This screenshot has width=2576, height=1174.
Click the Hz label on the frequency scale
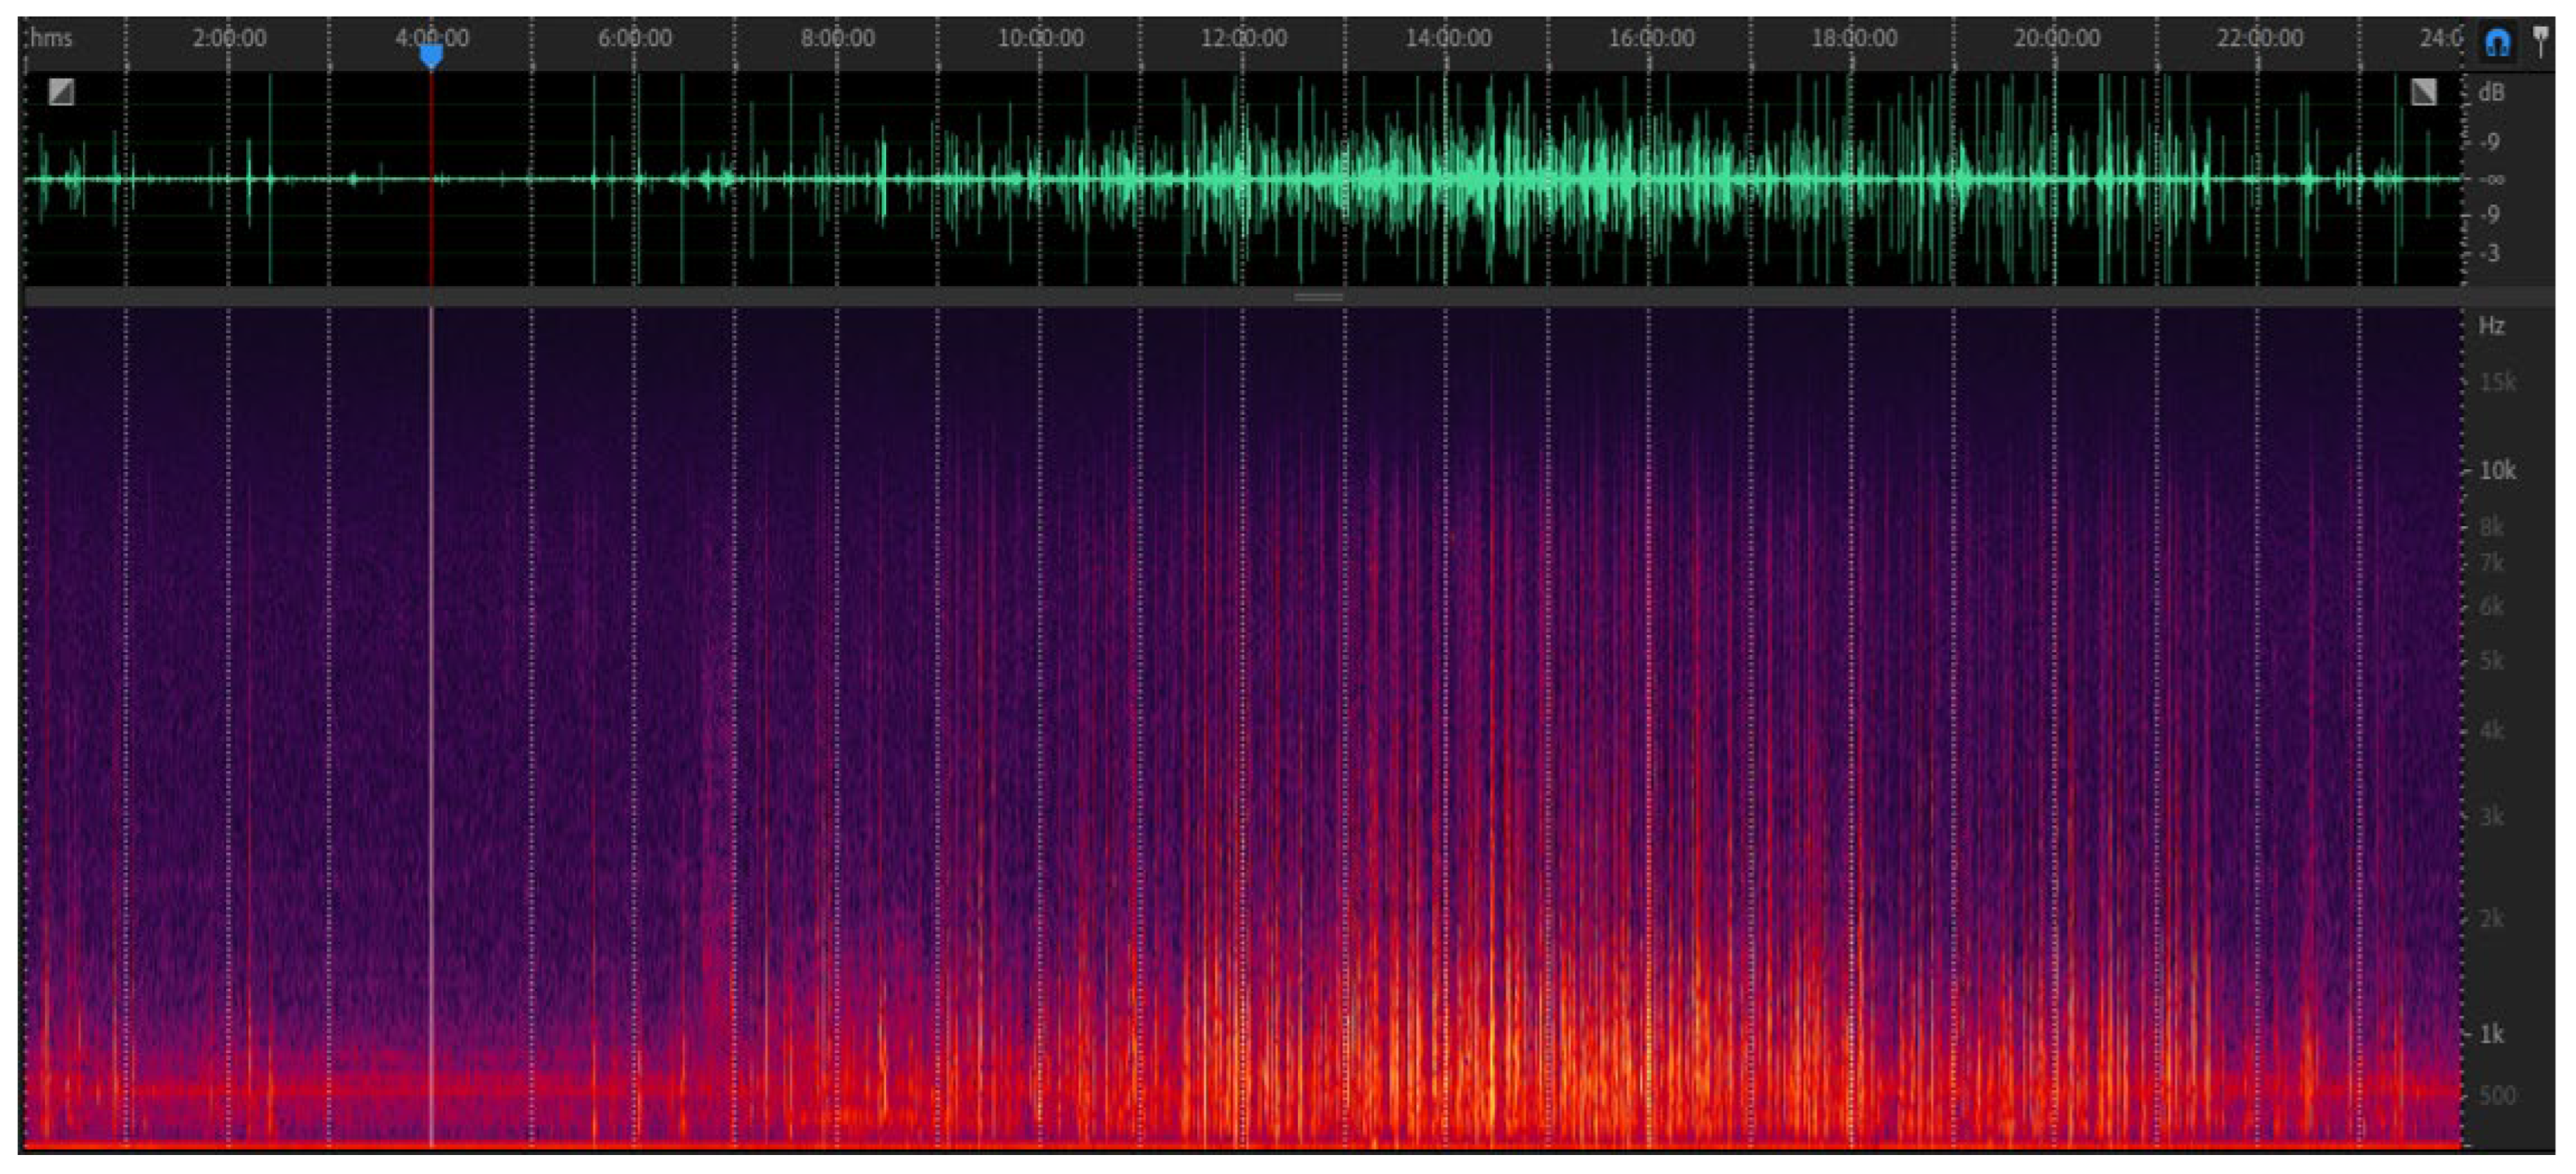click(2491, 326)
